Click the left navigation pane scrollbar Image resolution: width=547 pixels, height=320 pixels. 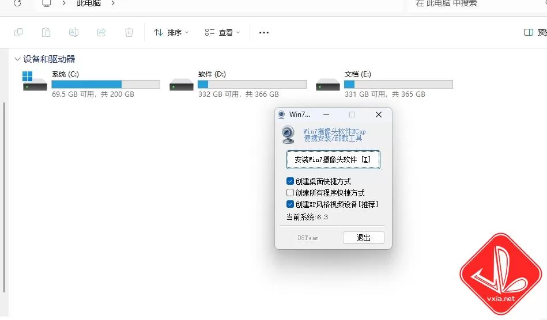[x=4, y=197]
